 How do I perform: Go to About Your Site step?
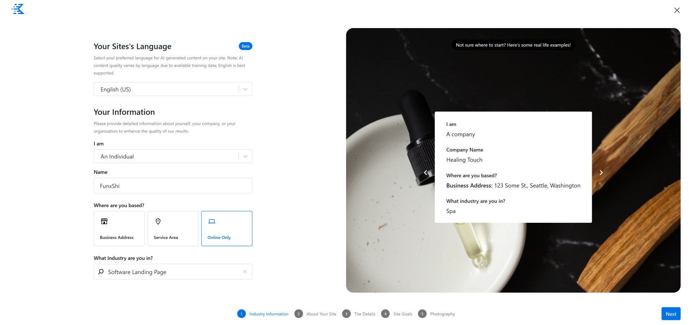[315, 314]
